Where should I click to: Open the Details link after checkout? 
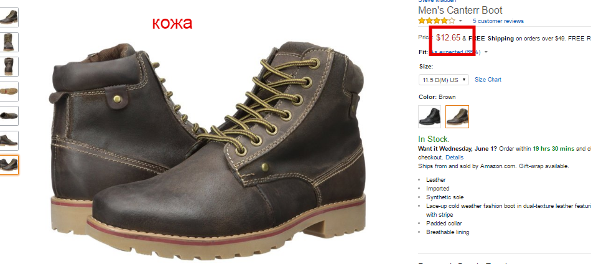(454, 158)
